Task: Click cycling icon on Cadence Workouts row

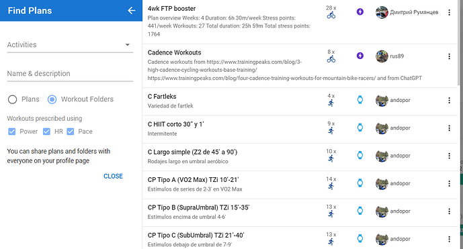Action: (x=331, y=59)
